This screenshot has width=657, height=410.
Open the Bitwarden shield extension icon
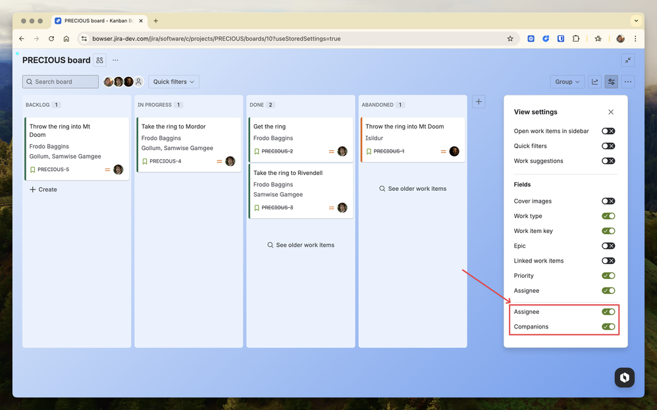pos(561,39)
